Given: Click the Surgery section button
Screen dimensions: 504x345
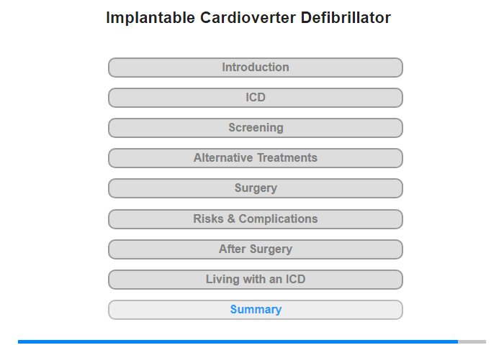Looking at the screenshot, I should 255,188.
